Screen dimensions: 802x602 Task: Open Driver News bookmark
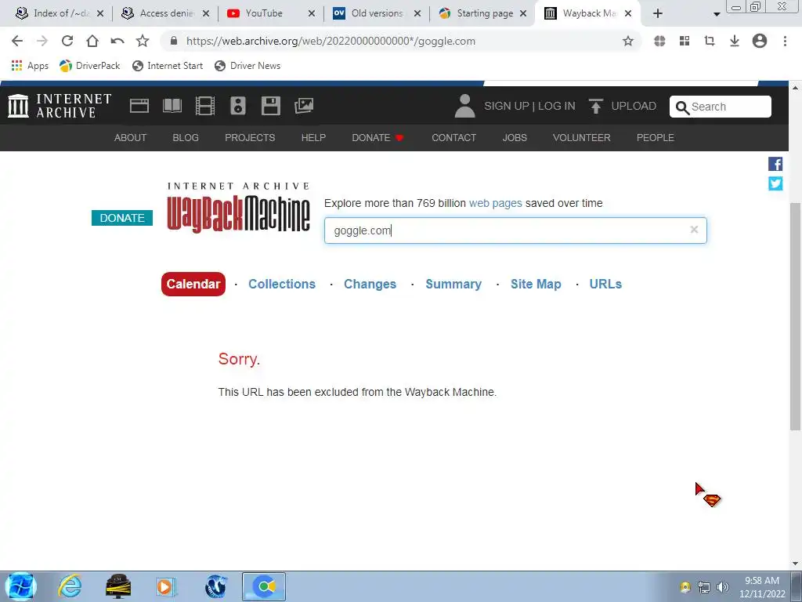pyautogui.click(x=247, y=66)
